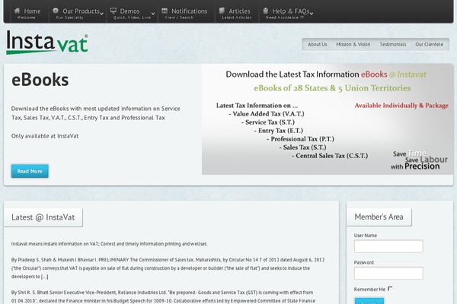Click the eBooks promotional banner image

(328, 119)
